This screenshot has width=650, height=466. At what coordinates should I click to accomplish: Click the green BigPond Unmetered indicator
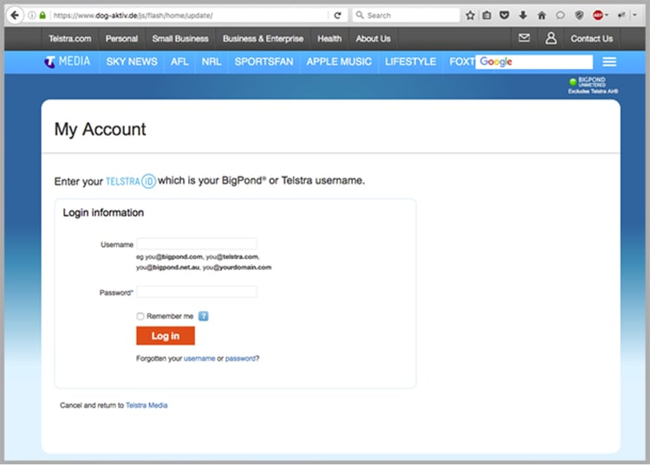[573, 81]
